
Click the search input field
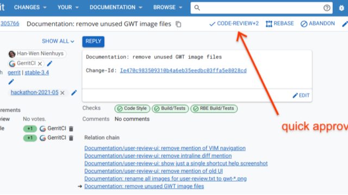pyautogui.click(x=262, y=8)
